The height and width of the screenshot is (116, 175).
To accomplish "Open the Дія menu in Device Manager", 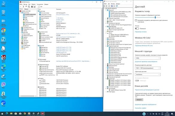I will coord(109,4).
